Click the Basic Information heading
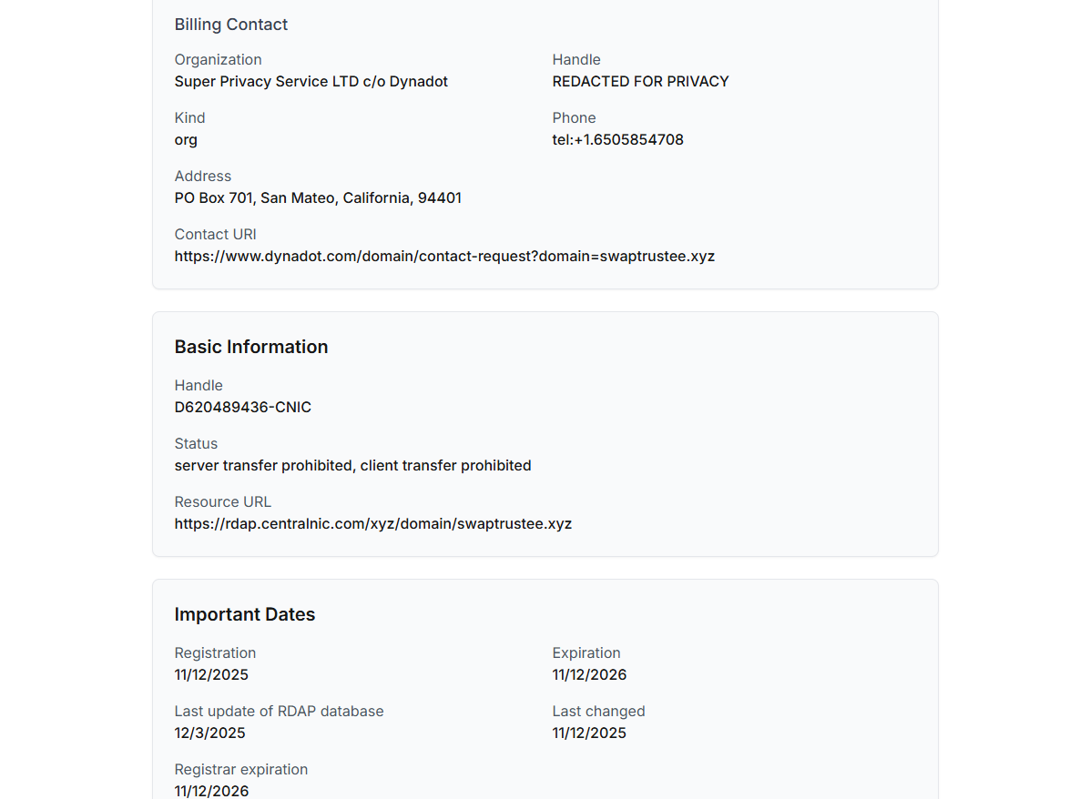This screenshot has height=799, width=1090. click(250, 347)
